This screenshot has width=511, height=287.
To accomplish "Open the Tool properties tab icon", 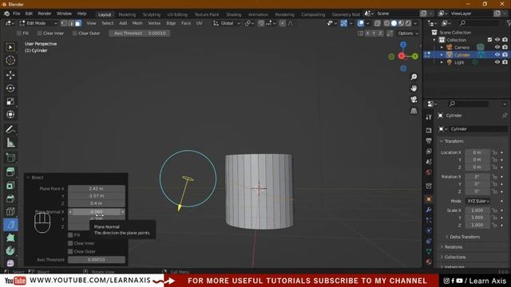I will pos(429,117).
